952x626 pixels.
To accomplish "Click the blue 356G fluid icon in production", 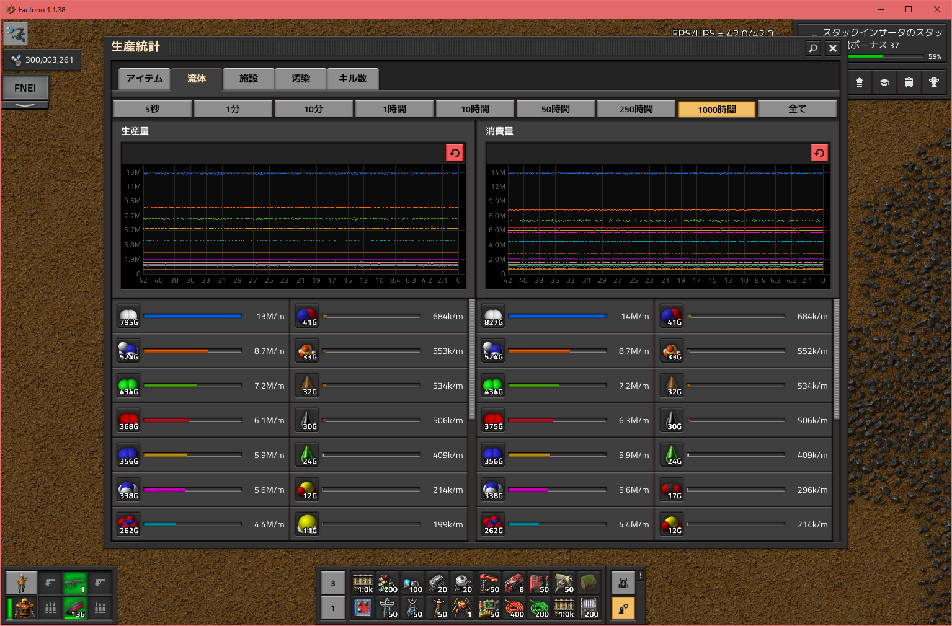I will pyautogui.click(x=129, y=455).
